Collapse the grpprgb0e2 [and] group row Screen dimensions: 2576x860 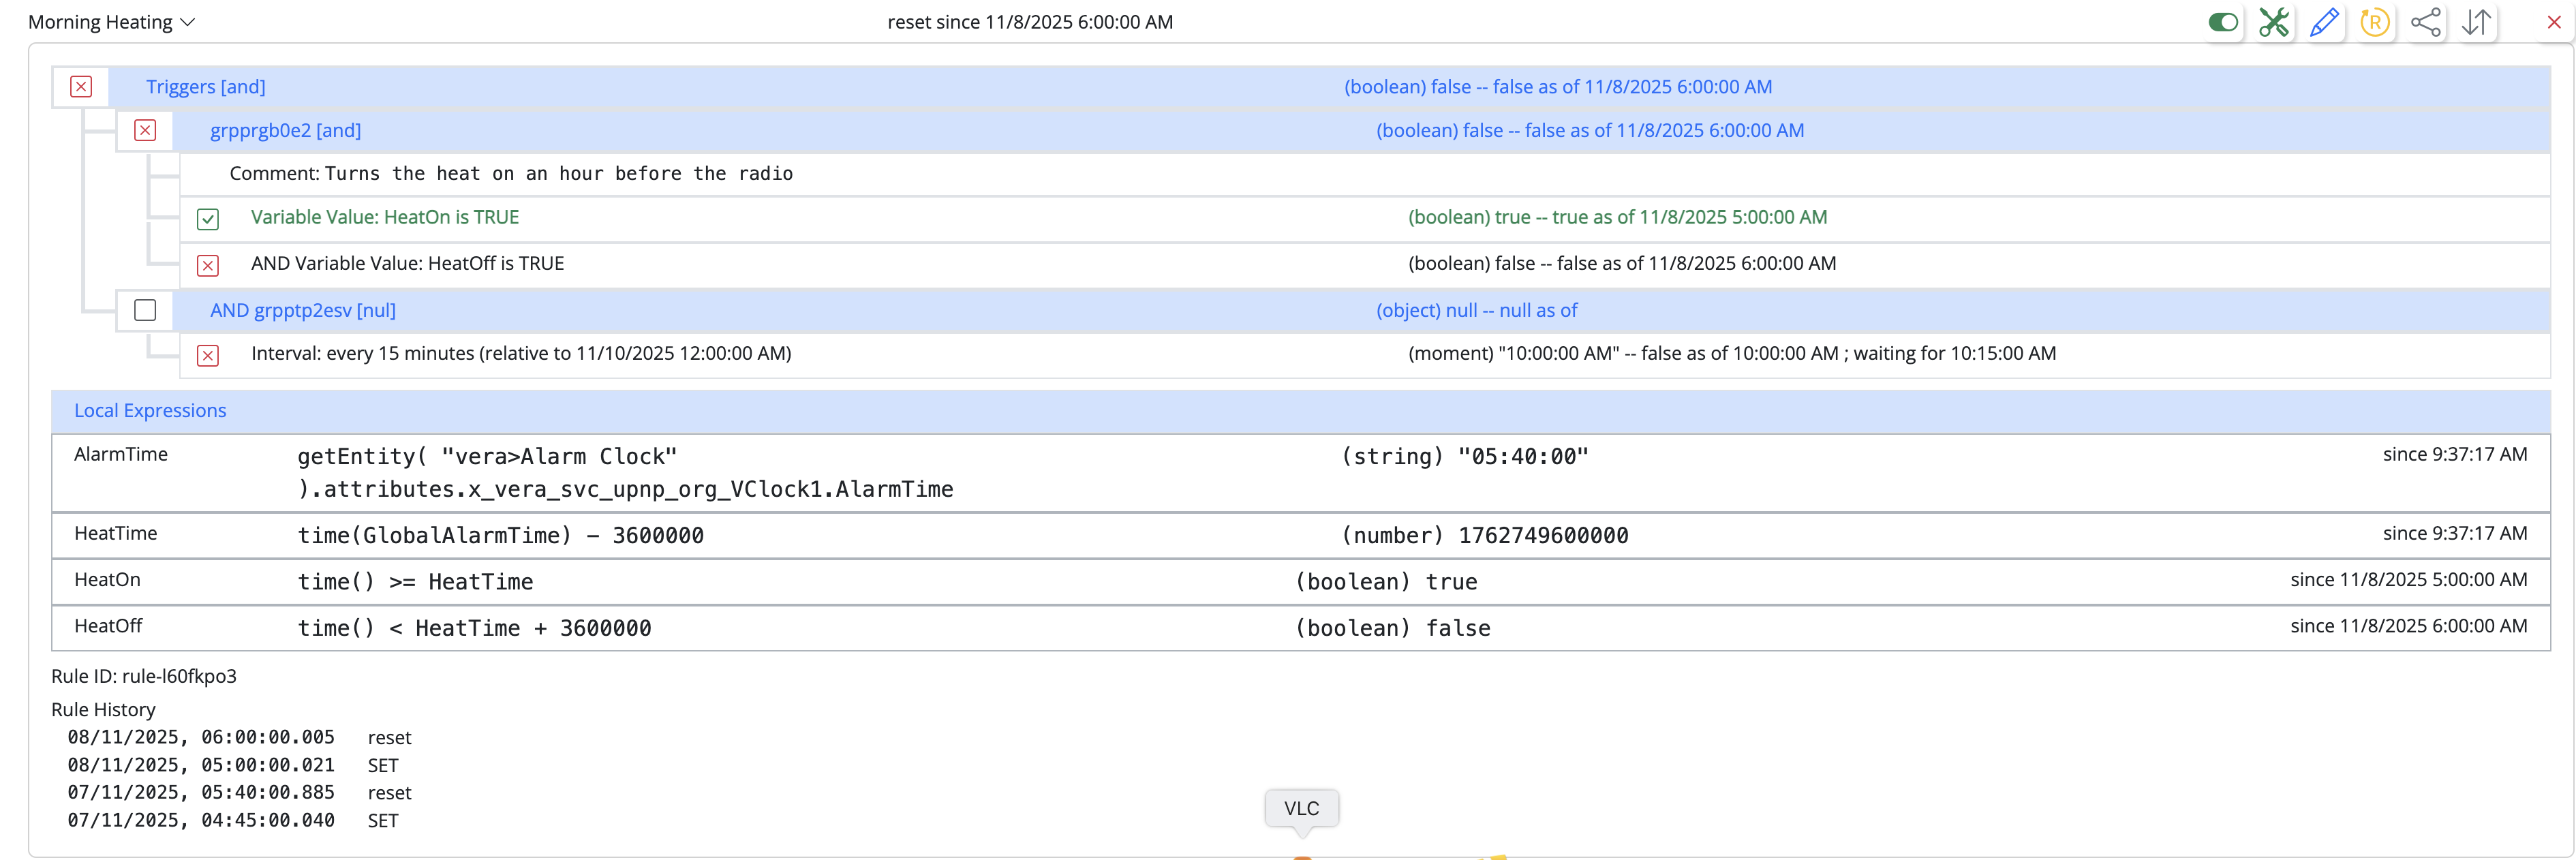(x=285, y=130)
